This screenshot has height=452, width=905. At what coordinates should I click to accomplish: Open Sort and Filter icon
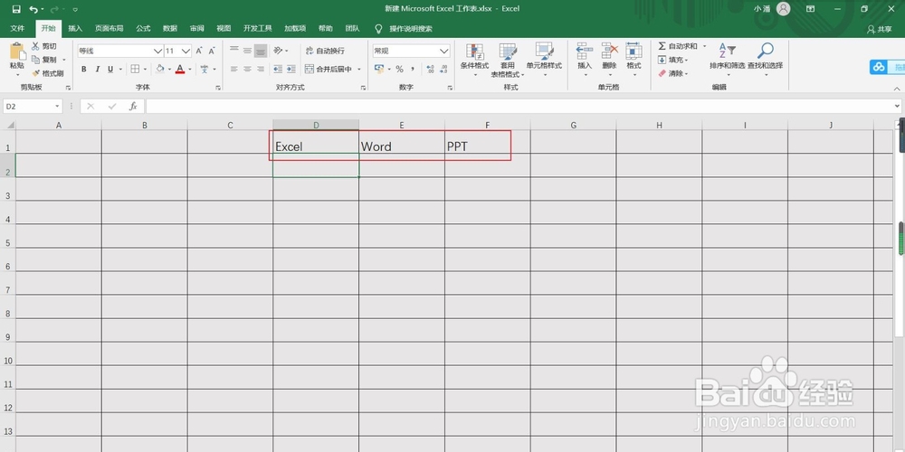(x=727, y=51)
